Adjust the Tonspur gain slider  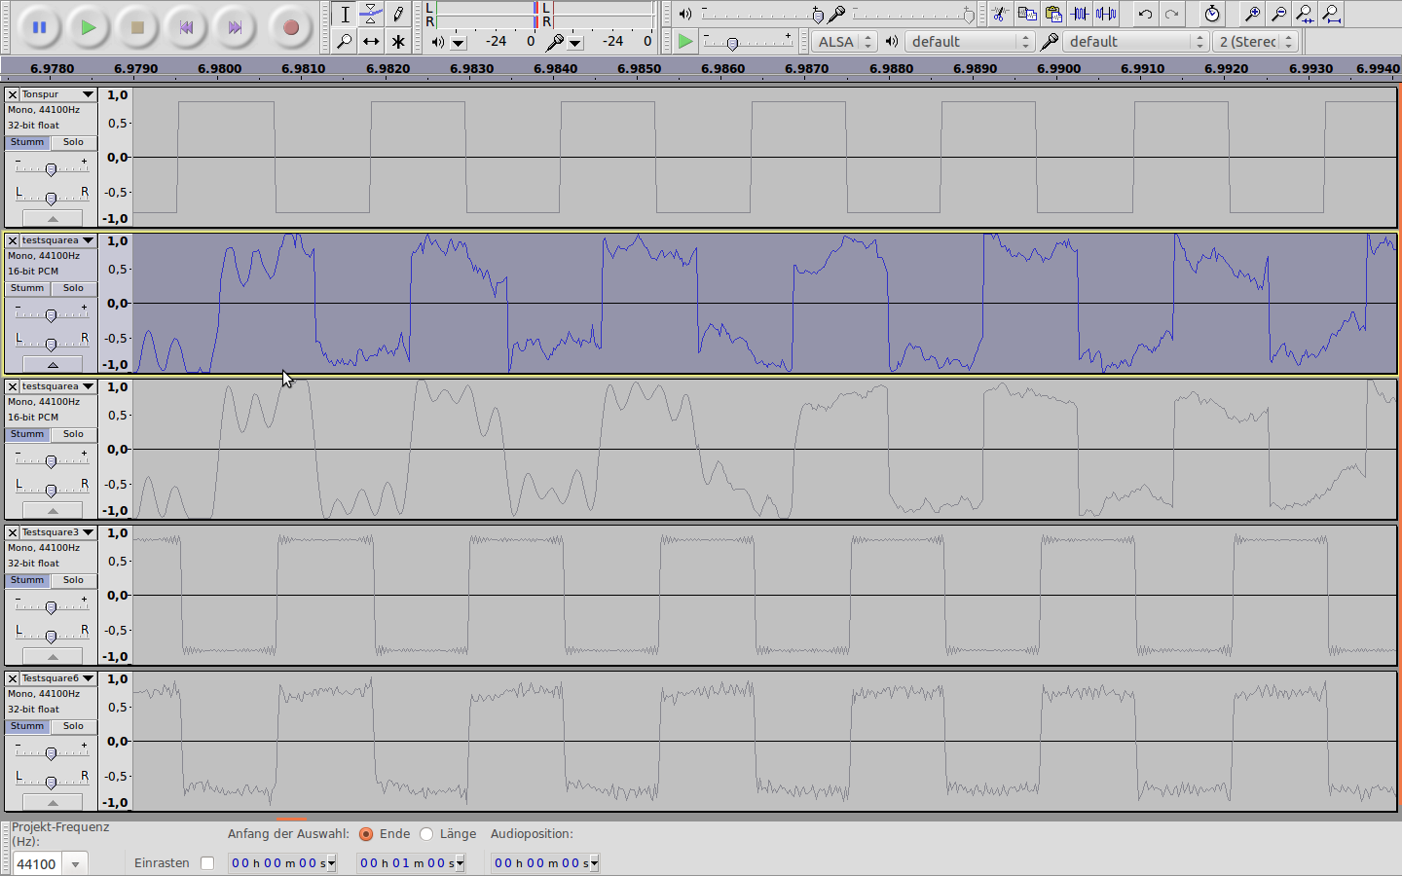click(x=51, y=168)
